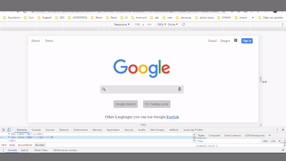The height and width of the screenshot is (161, 286).
Task: Open the Coin bookmark folder
Action: pyautogui.click(x=29, y=18)
